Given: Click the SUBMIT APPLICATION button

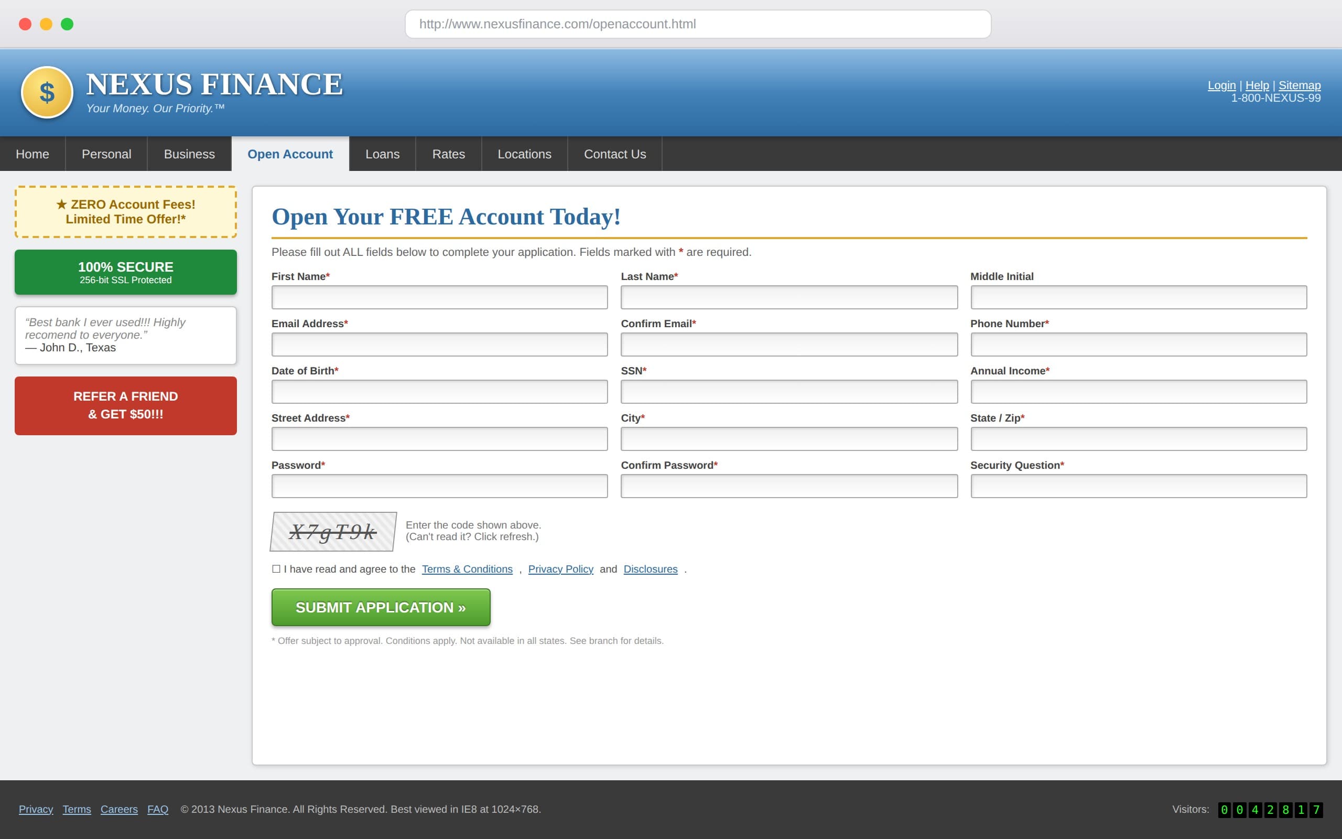Looking at the screenshot, I should (x=381, y=607).
